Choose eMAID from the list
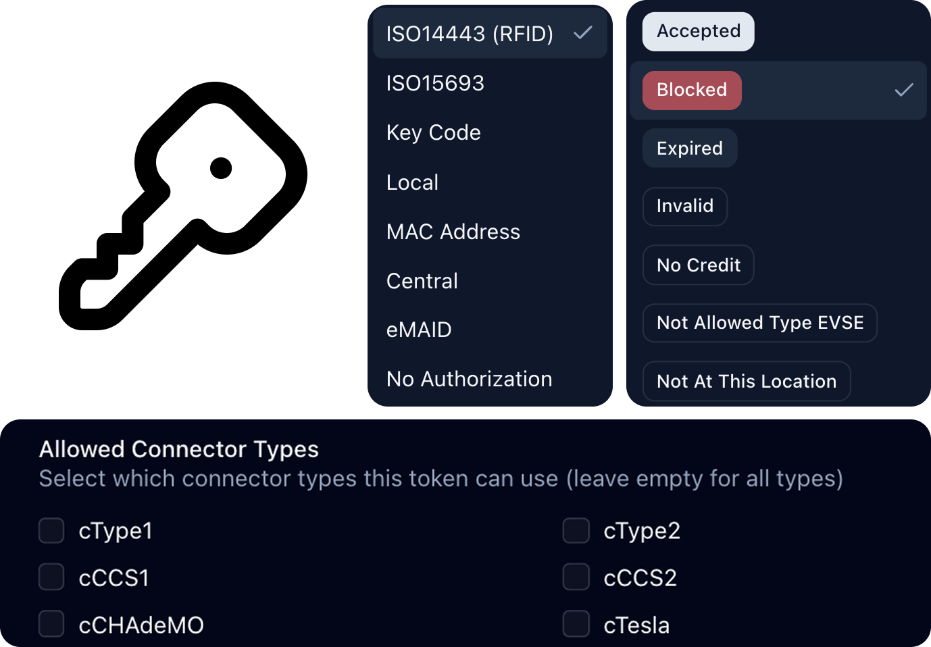 [418, 330]
